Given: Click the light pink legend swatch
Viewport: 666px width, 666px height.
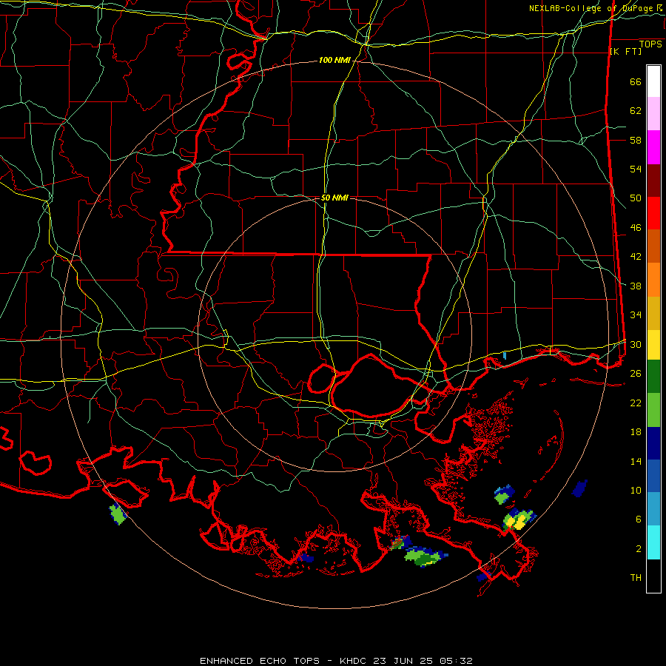Looking at the screenshot, I should [653, 114].
